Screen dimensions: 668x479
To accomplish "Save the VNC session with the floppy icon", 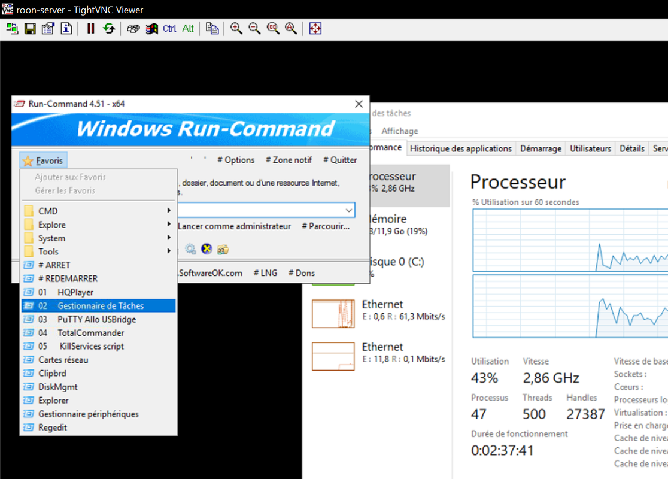I will tap(31, 29).
